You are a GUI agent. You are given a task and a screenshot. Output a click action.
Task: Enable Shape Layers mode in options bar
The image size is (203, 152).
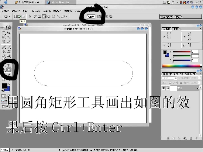[16, 17]
